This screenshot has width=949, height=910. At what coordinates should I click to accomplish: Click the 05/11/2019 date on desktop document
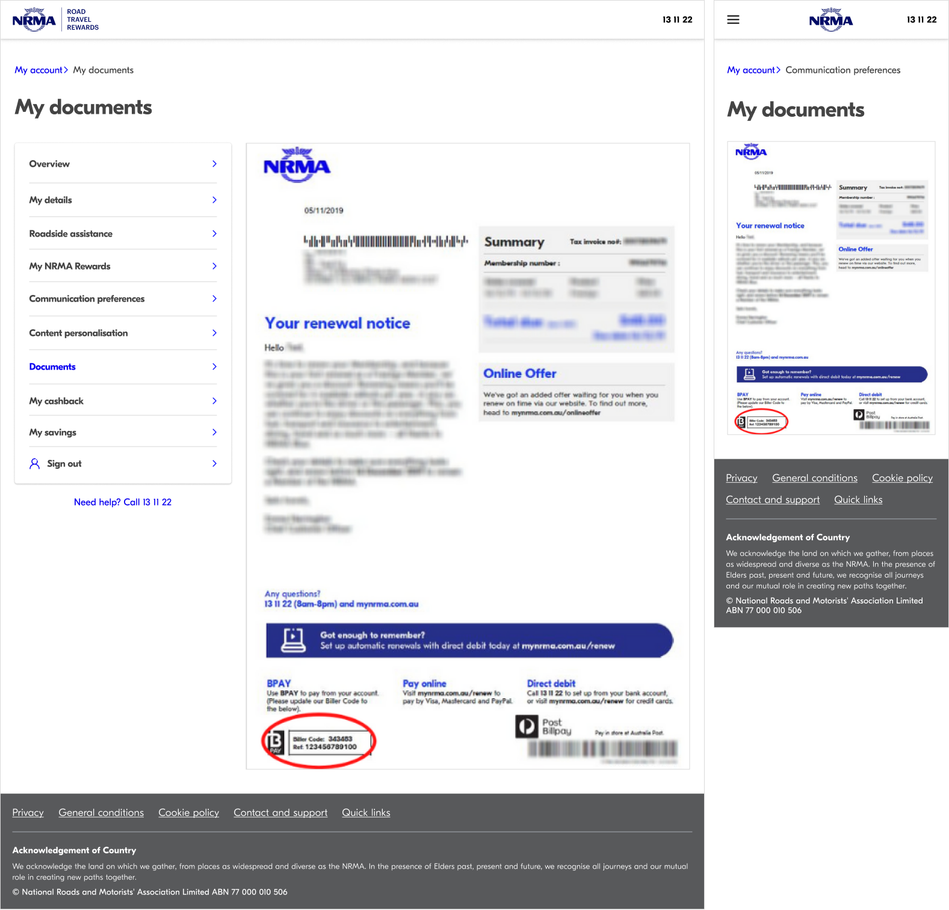pos(324,211)
